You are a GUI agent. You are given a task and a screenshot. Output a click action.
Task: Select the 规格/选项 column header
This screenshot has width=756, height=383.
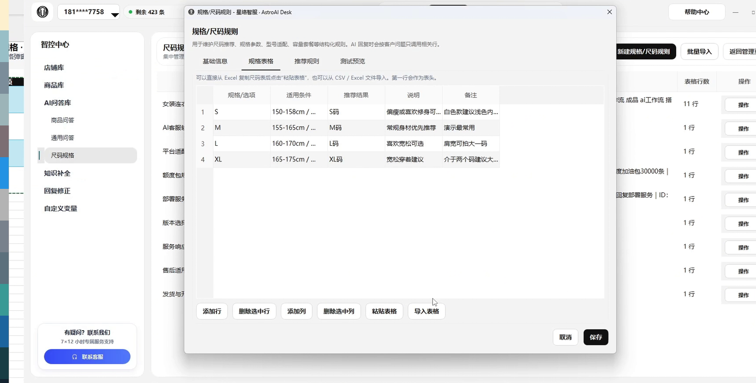coord(241,95)
